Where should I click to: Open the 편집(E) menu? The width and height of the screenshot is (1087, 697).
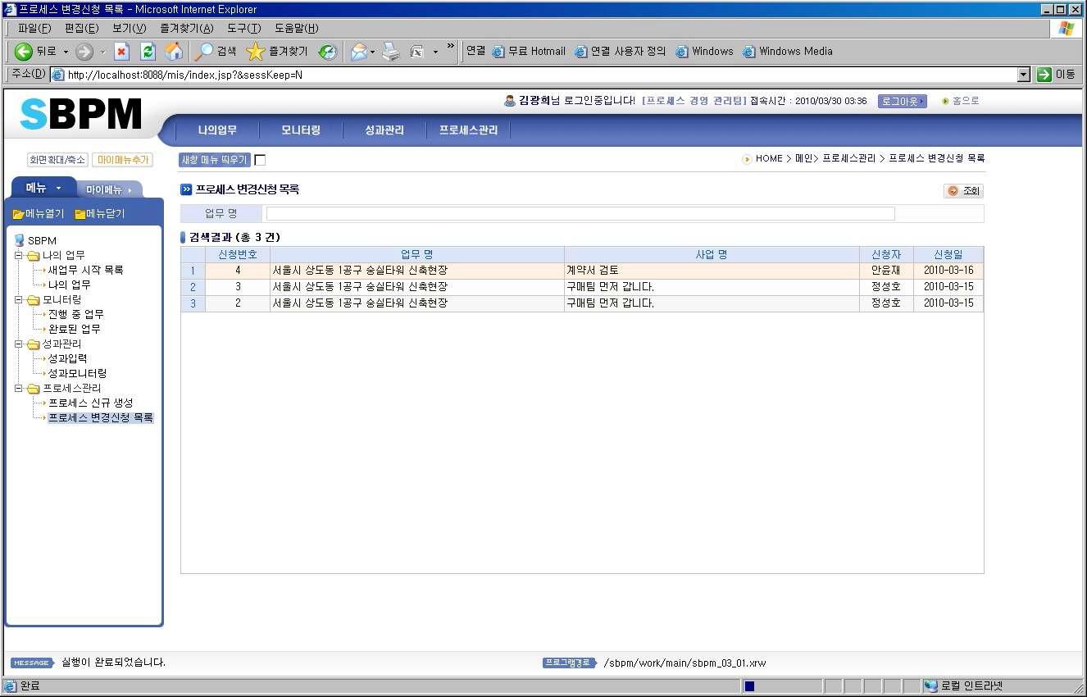click(x=81, y=29)
